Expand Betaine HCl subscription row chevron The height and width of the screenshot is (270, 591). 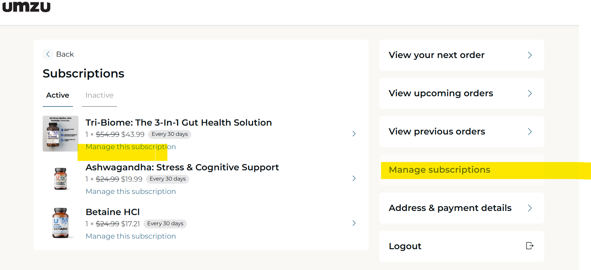tap(354, 223)
